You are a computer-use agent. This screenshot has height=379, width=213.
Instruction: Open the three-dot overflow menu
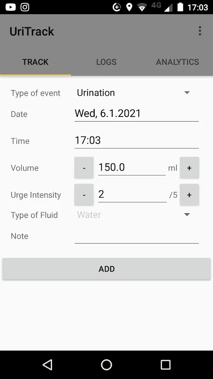pyautogui.click(x=200, y=31)
